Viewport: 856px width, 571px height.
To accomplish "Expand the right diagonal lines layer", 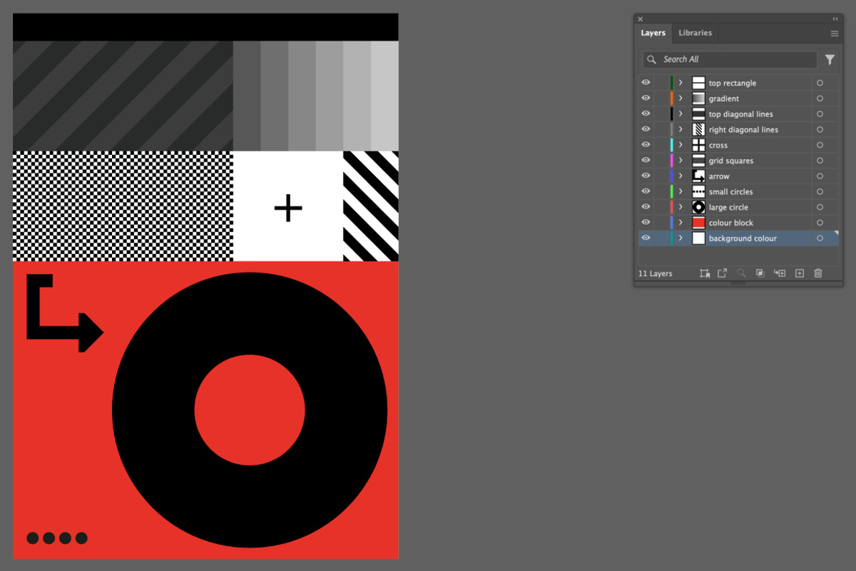I will click(681, 129).
